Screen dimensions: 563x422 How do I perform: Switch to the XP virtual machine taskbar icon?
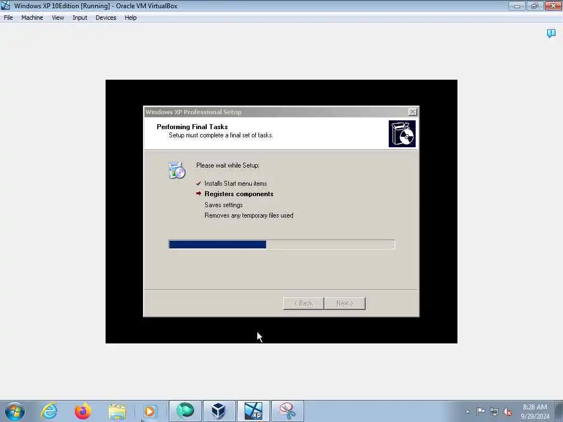(253, 411)
